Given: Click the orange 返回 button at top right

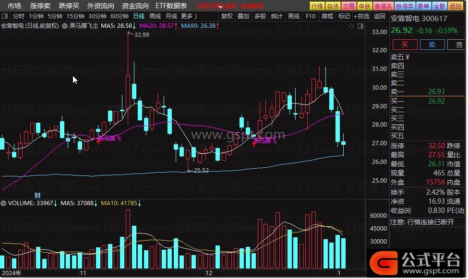Looking at the screenshot, I should [x=455, y=6].
